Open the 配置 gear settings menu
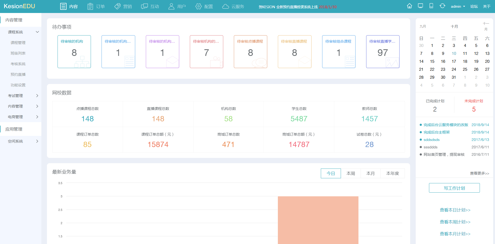The width and height of the screenshot is (495, 244). [204, 6]
